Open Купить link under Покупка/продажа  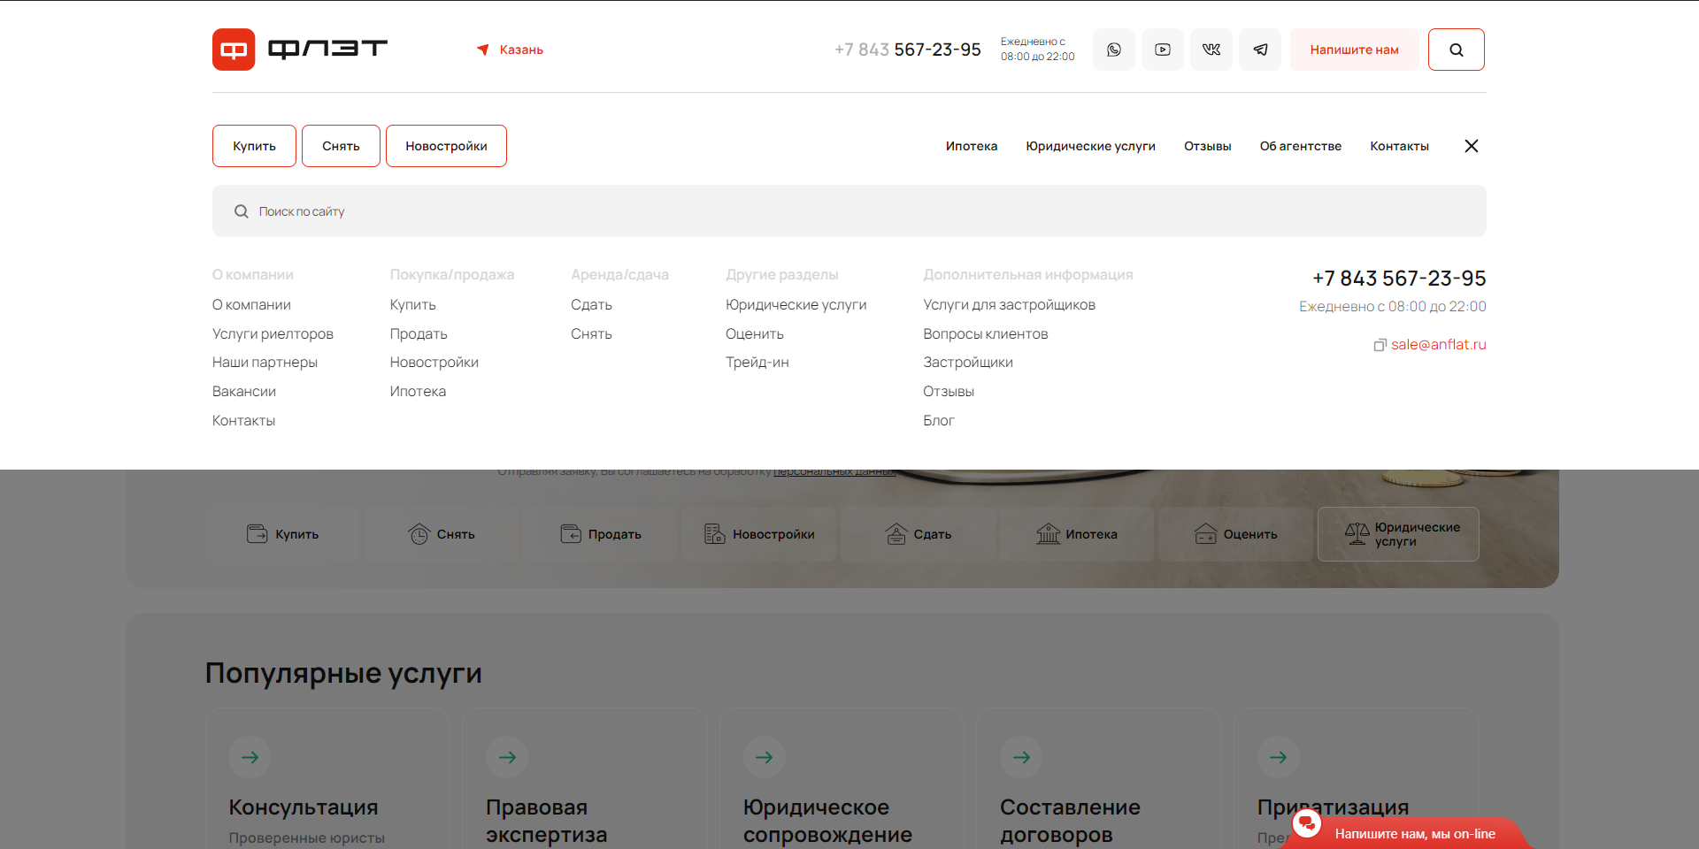click(x=413, y=305)
